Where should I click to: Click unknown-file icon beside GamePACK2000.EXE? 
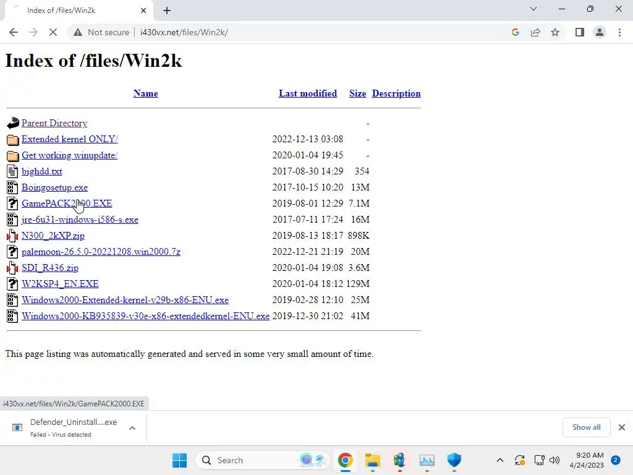(12, 203)
